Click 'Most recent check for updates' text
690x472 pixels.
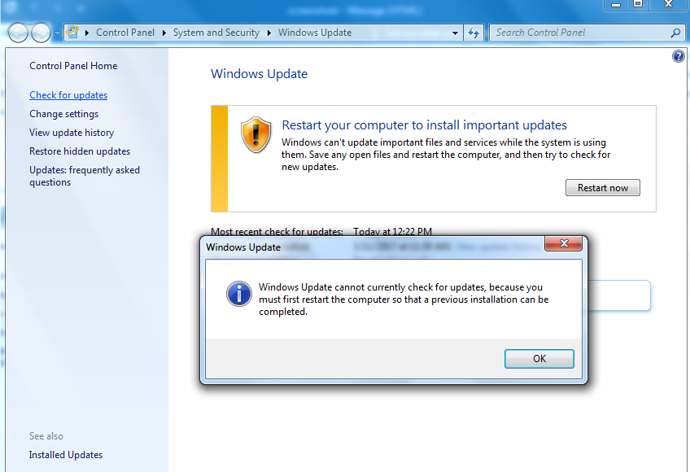[x=277, y=232]
